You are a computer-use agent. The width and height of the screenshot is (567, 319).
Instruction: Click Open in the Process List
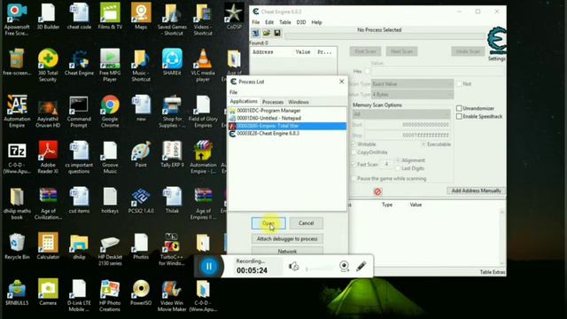pos(268,223)
